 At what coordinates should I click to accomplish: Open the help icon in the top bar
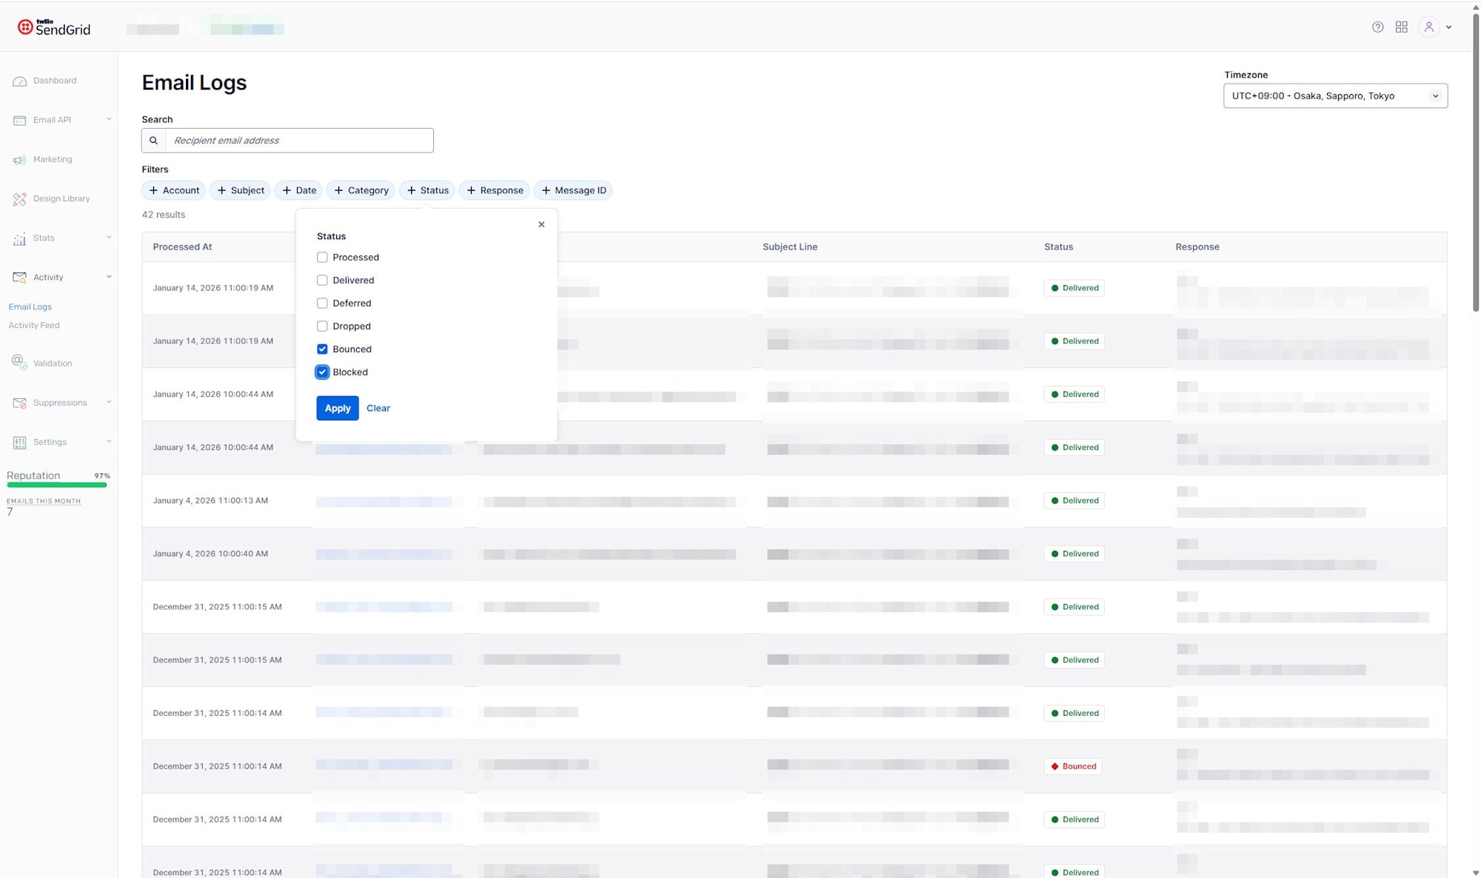[x=1378, y=27]
